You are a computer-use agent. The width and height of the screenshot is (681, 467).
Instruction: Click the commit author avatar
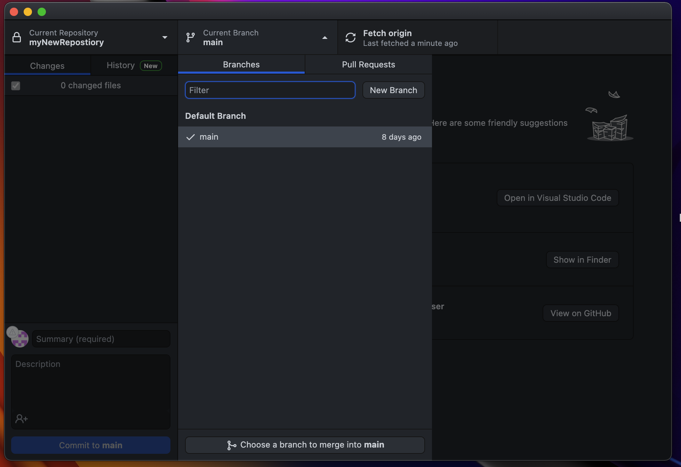[x=20, y=339]
